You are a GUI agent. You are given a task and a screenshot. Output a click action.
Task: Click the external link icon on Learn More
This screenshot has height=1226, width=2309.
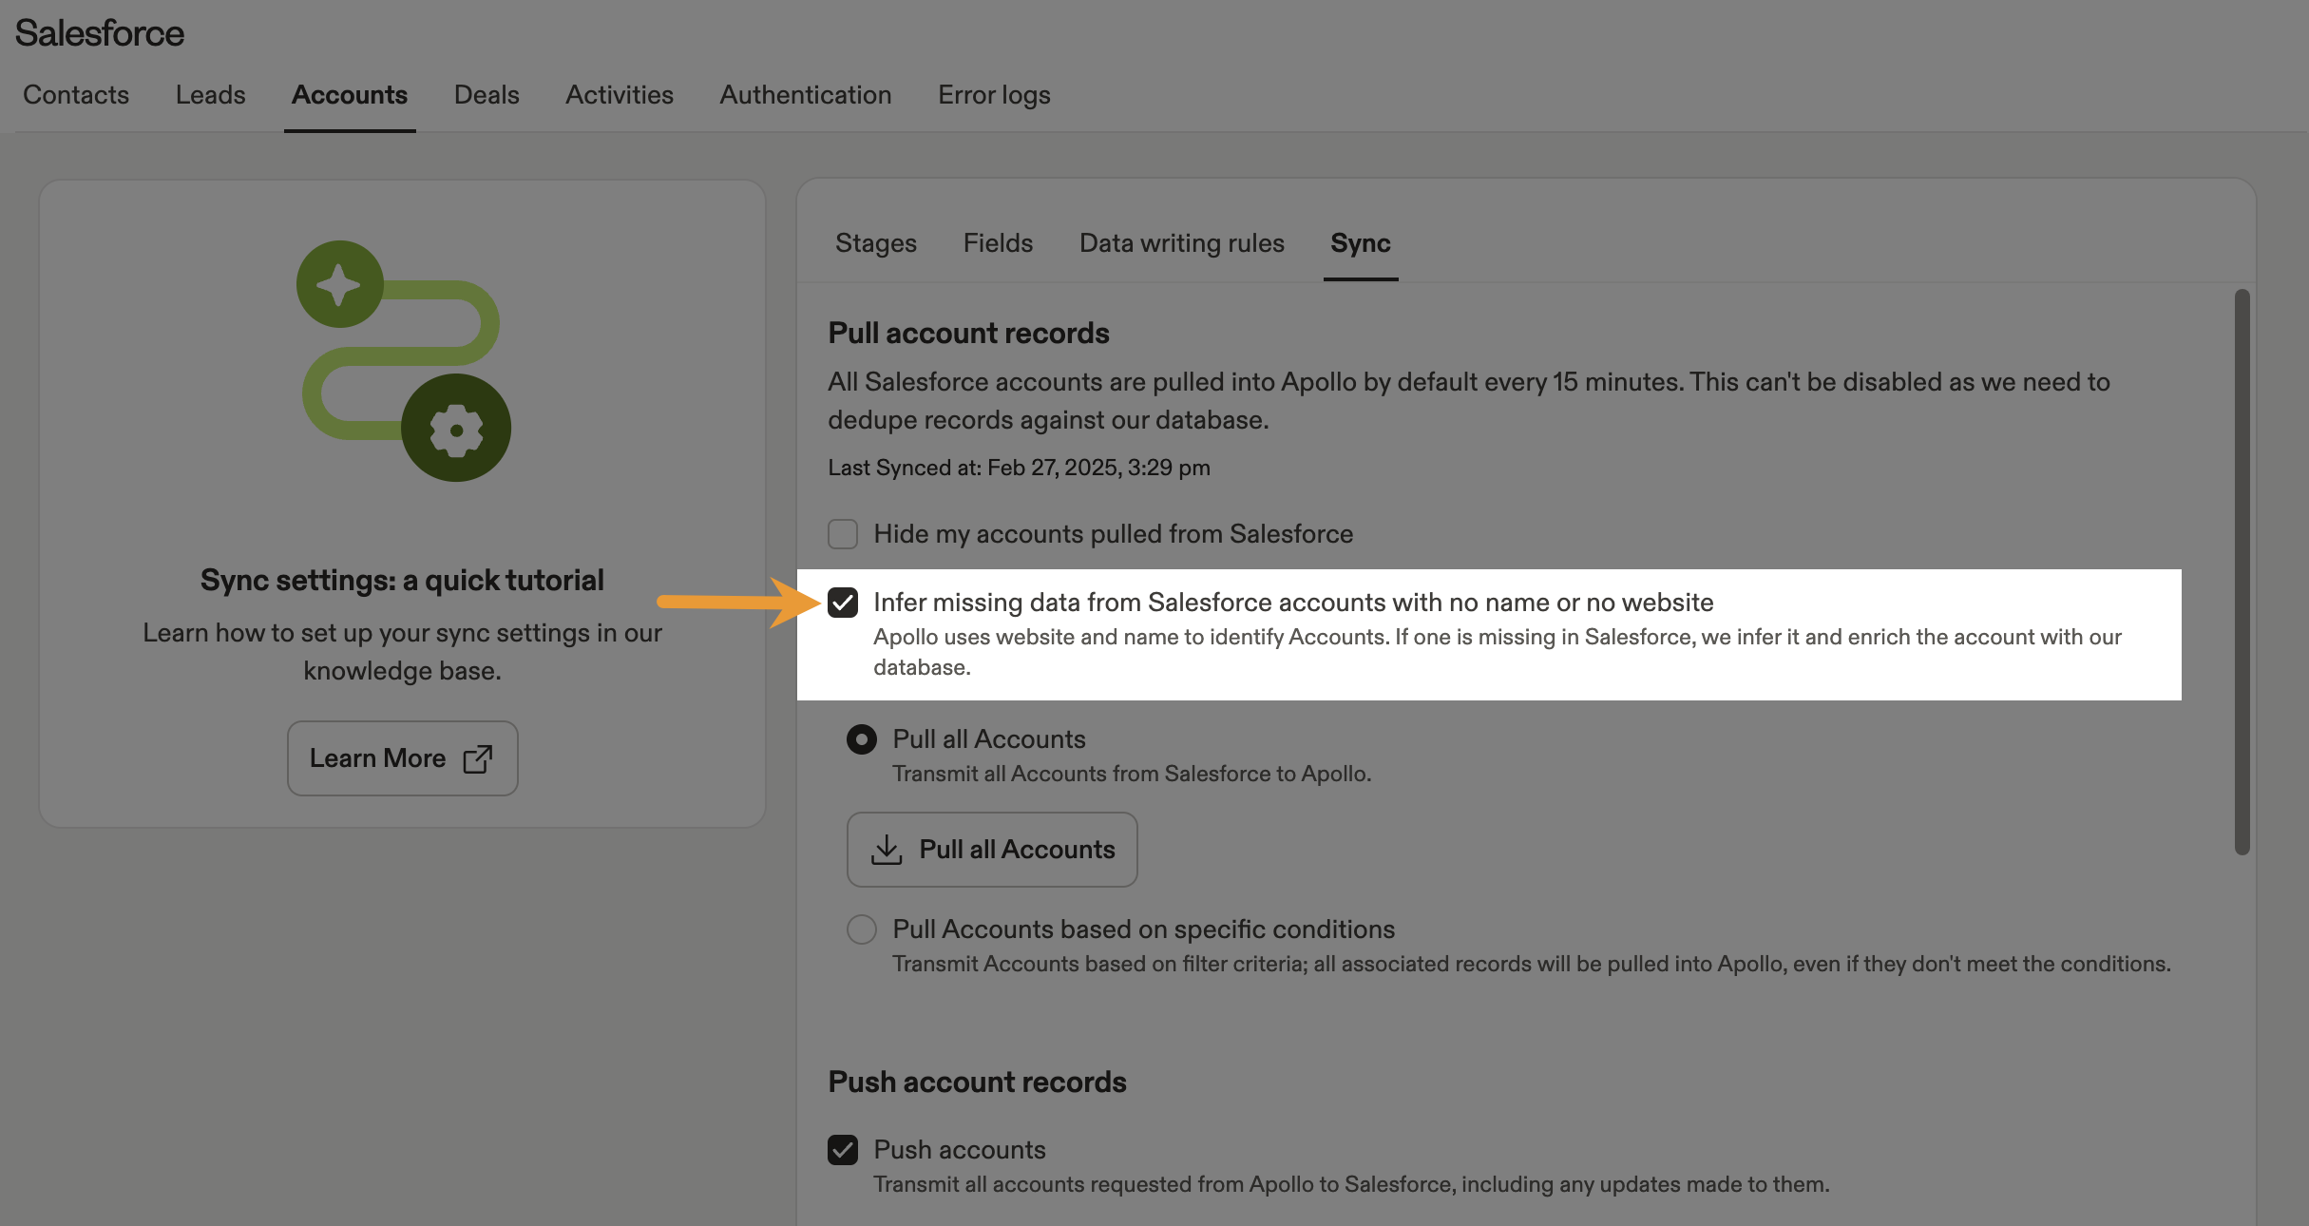tap(478, 758)
